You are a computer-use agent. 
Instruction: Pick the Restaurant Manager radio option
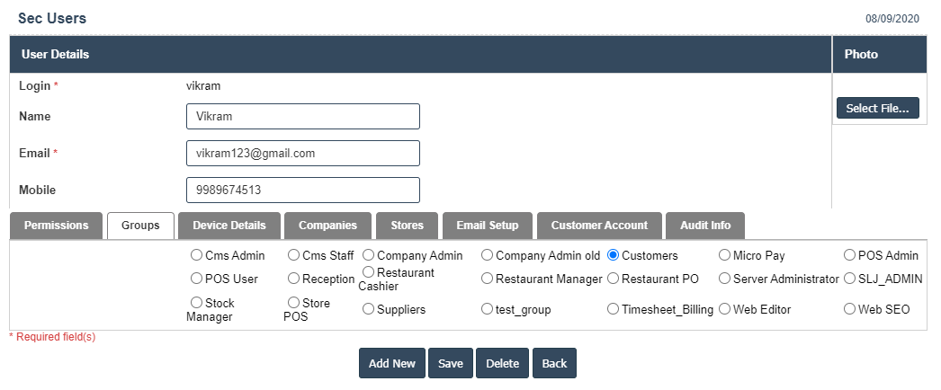(488, 279)
